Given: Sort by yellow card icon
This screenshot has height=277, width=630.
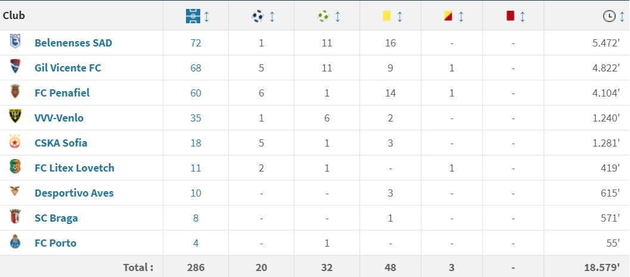Looking at the screenshot, I should (x=386, y=17).
